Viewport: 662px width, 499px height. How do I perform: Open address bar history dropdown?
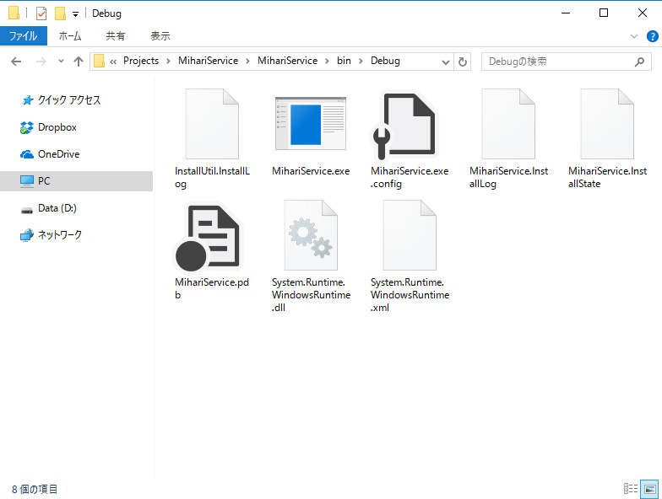[445, 62]
